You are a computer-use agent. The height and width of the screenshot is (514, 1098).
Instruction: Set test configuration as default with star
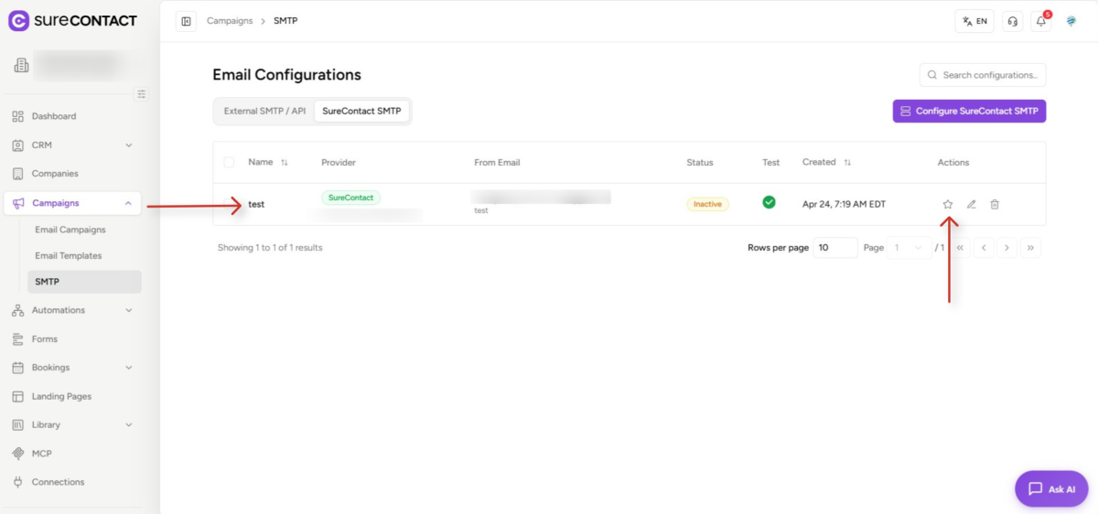pyautogui.click(x=948, y=204)
